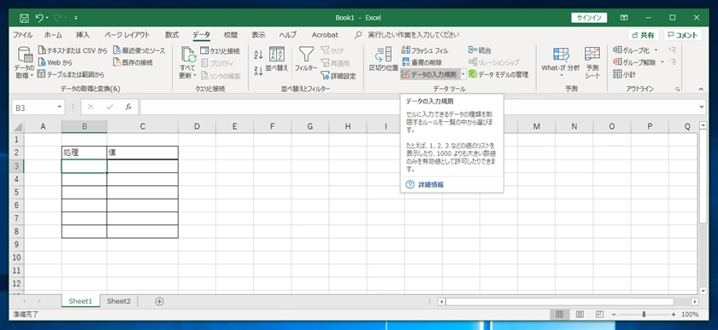Open the Name Box dropdown
718x330 pixels.
tap(60, 107)
